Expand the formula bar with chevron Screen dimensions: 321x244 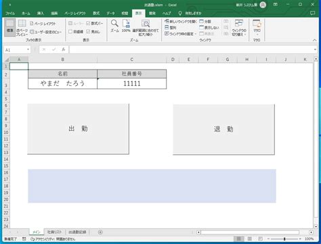click(315, 49)
